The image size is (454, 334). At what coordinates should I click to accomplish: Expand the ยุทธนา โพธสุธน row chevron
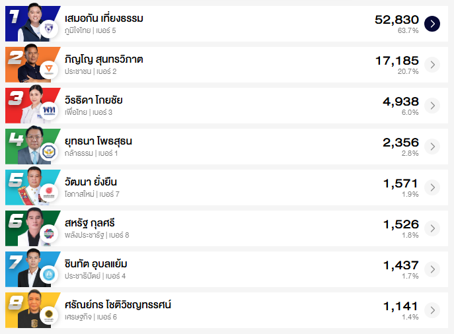pos(432,147)
